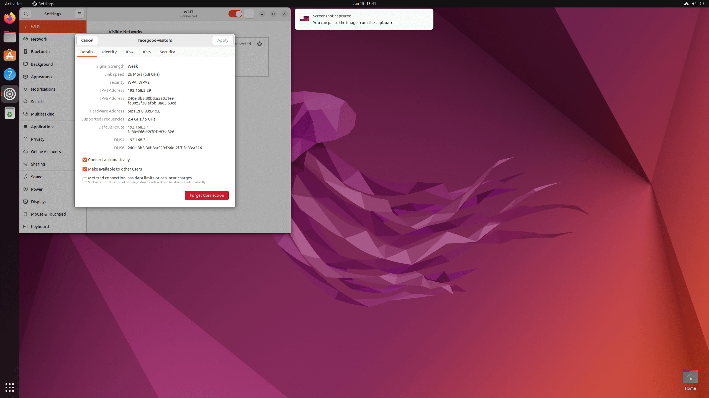Click the Security value WPA, WPA2
709x398 pixels.
pyautogui.click(x=138, y=82)
